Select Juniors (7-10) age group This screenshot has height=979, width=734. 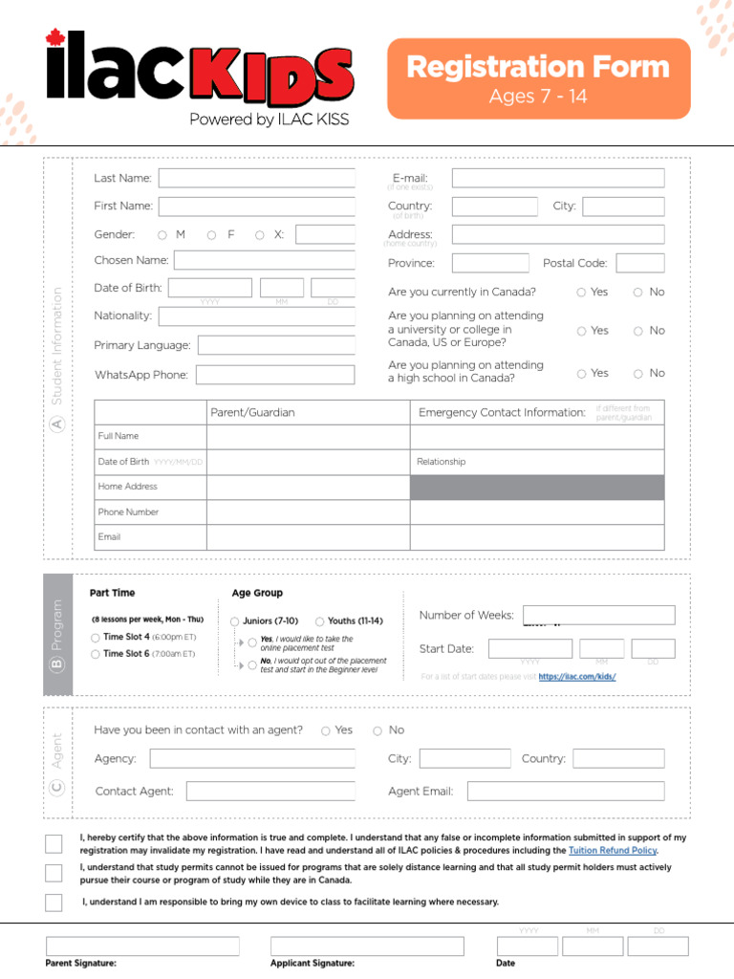[x=235, y=621]
